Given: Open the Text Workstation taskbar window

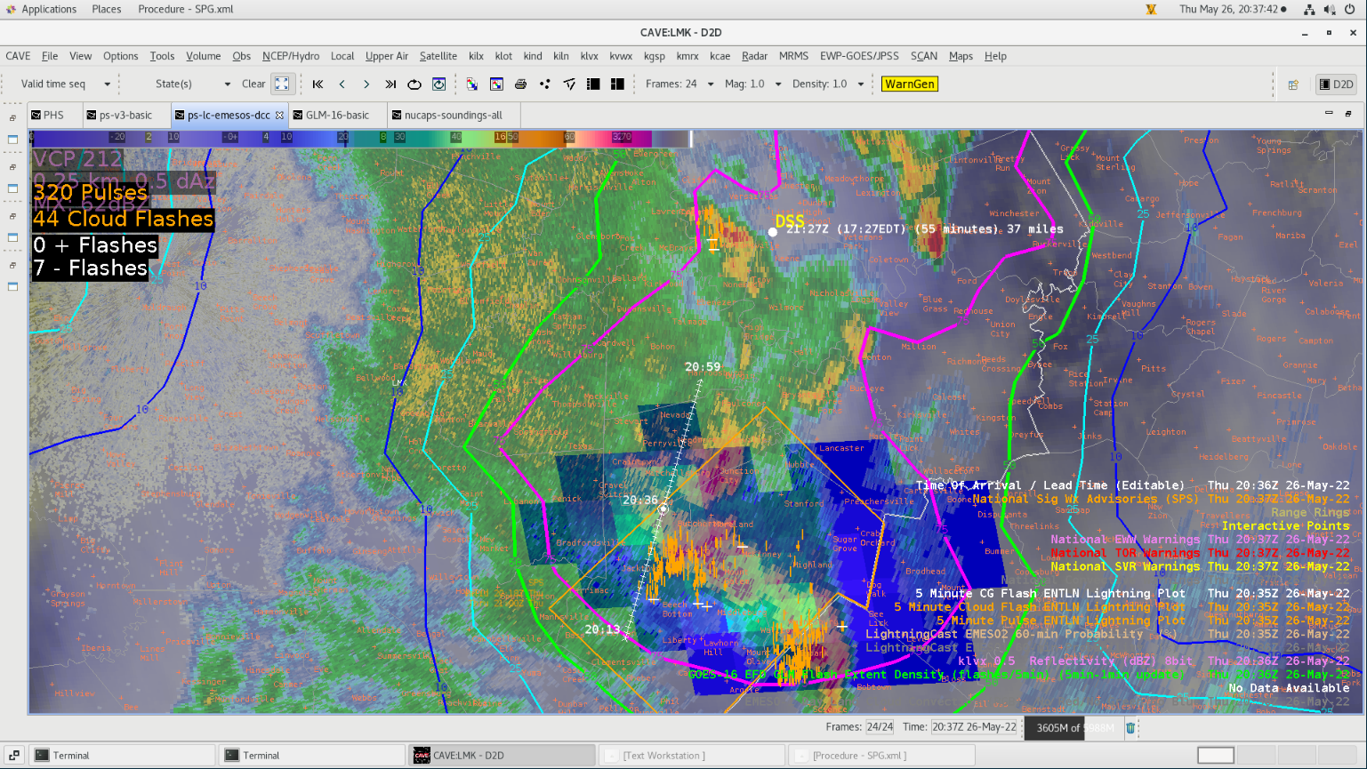Looking at the screenshot, I should click(663, 756).
